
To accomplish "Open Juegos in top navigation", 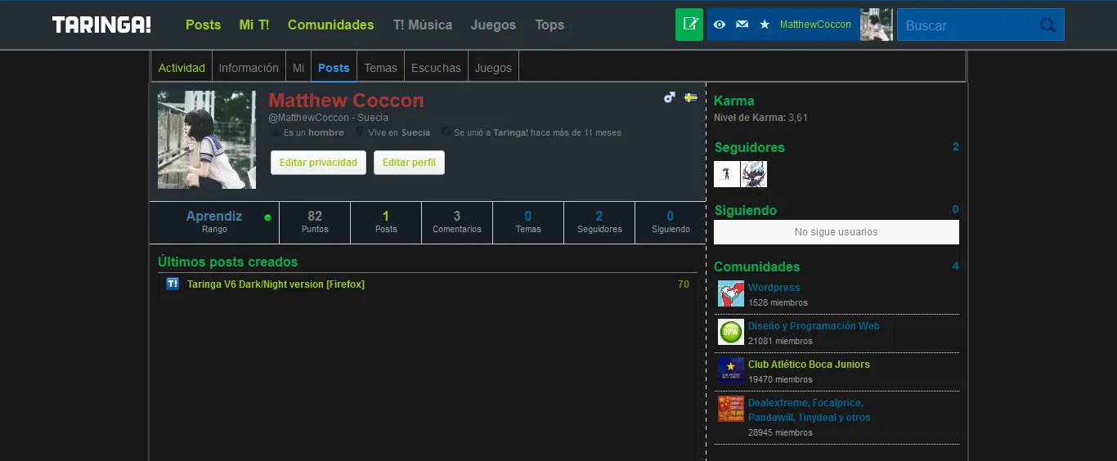I will coord(493,25).
